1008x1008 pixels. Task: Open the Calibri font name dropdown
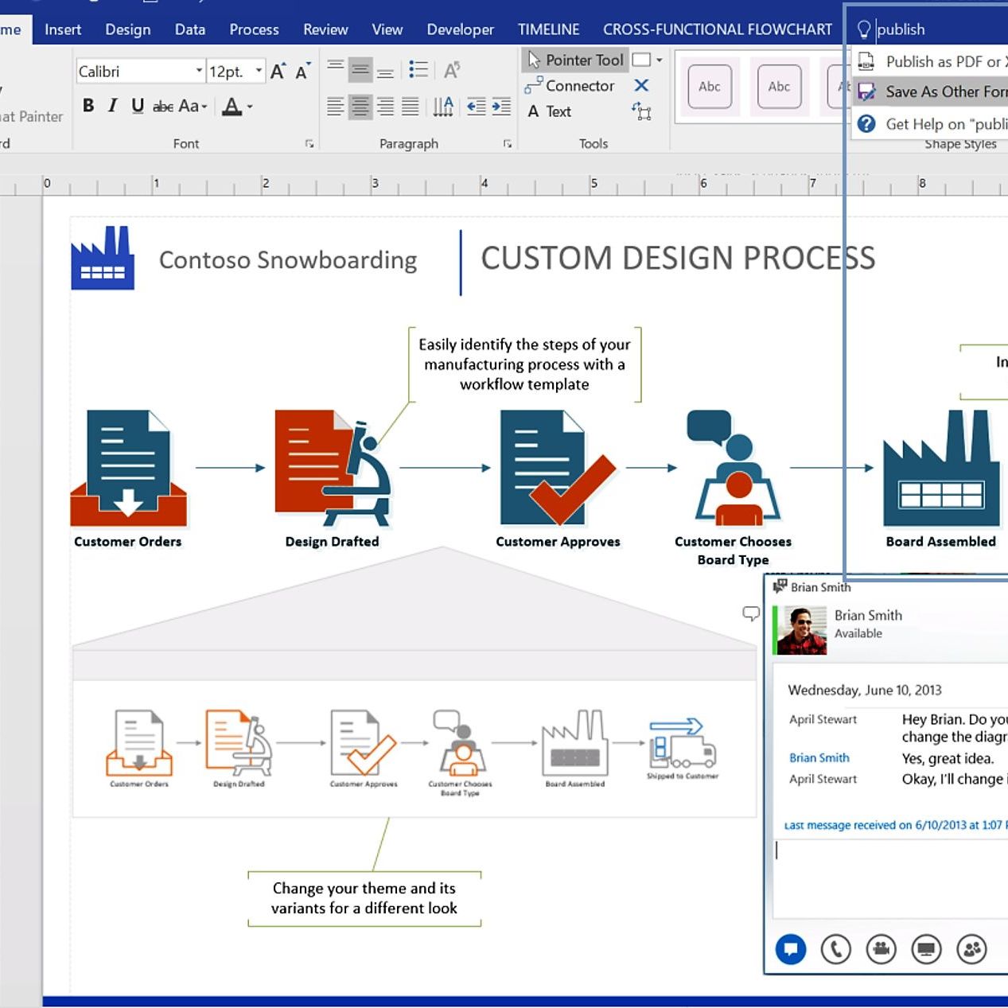198,72
